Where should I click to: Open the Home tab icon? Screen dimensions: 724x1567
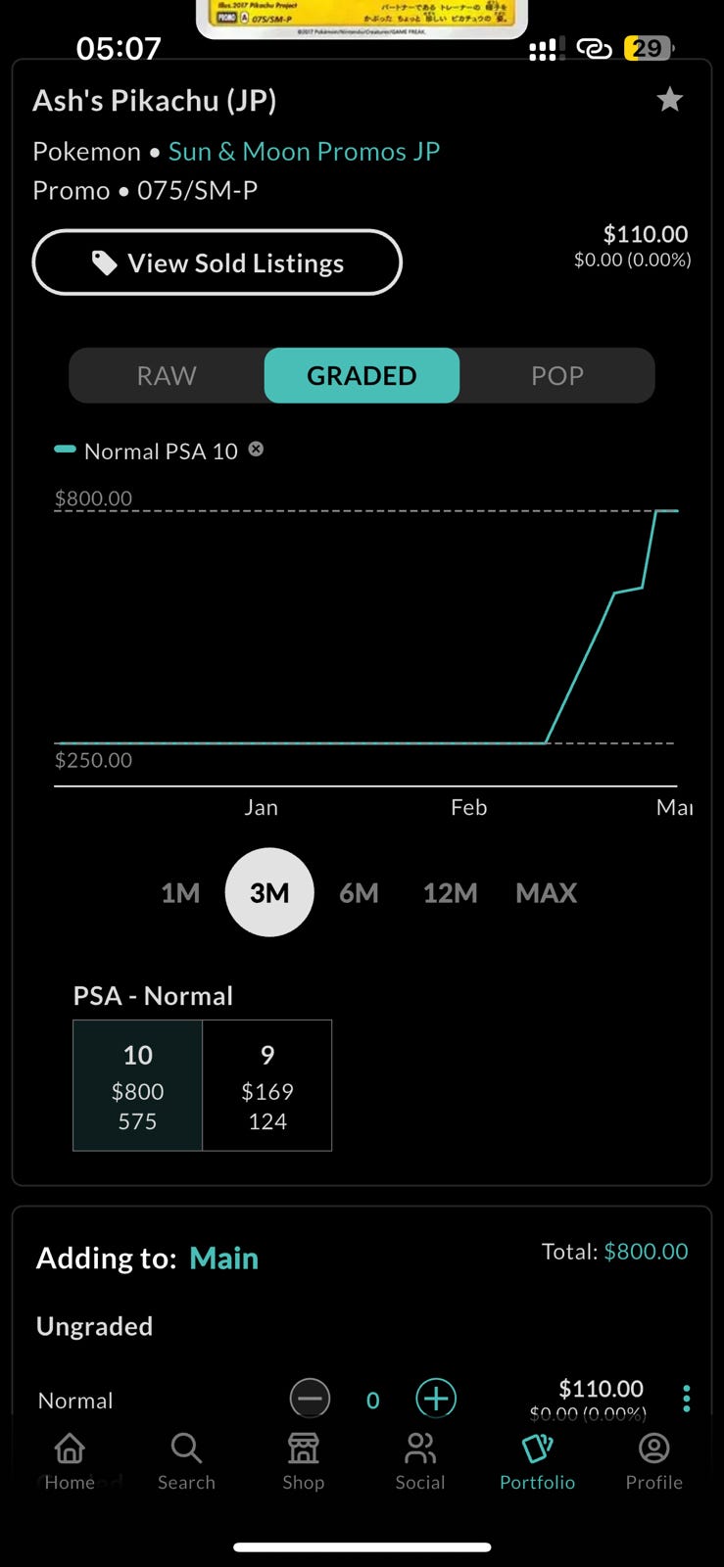[x=70, y=1448]
